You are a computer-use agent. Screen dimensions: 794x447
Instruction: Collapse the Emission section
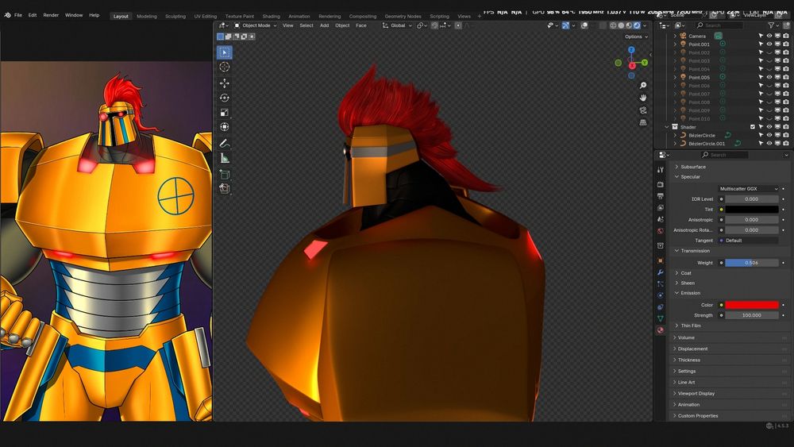pos(690,293)
